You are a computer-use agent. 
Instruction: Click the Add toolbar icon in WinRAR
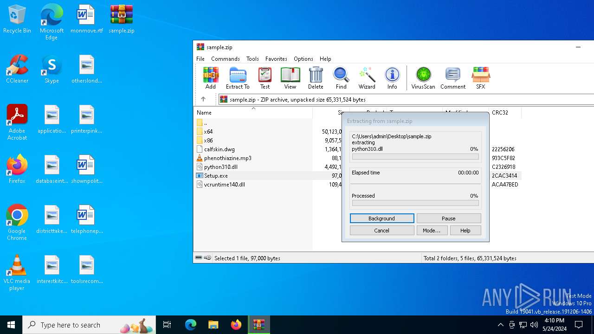[211, 78]
